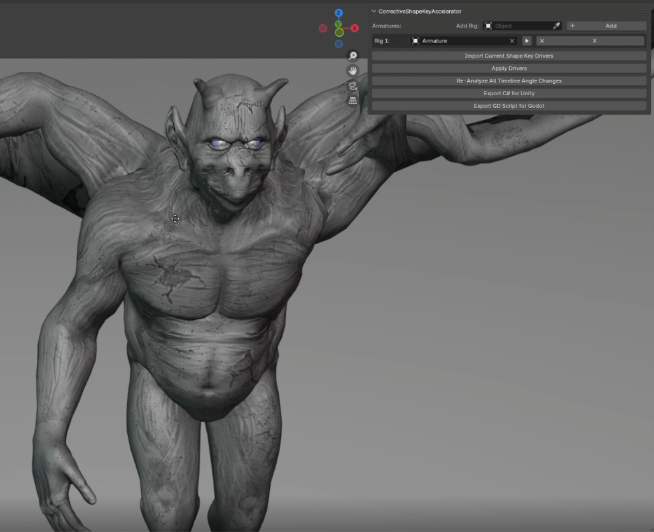Open the Rig 1 Armature selector
Screen dimensions: 654x532
tap(460, 41)
